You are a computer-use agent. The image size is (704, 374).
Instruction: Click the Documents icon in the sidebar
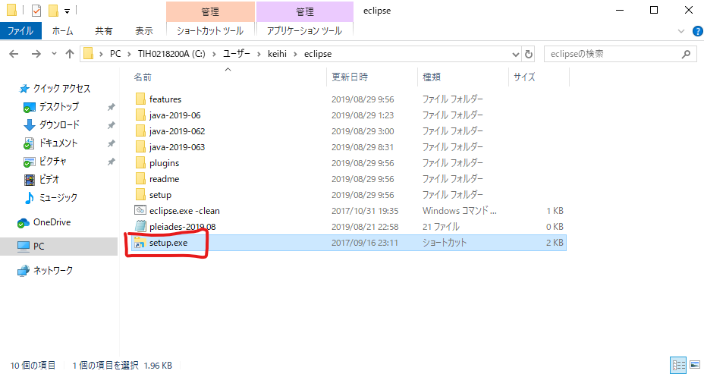tap(29, 143)
